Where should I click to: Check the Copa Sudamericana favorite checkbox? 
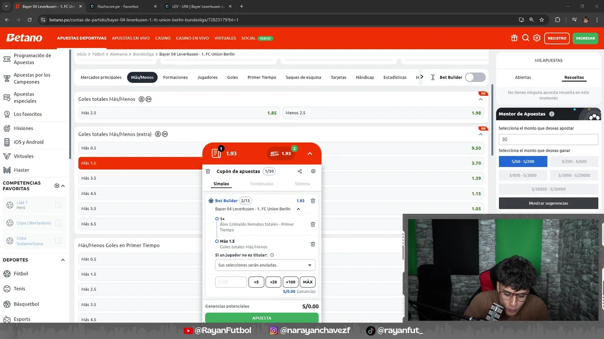click(58, 241)
